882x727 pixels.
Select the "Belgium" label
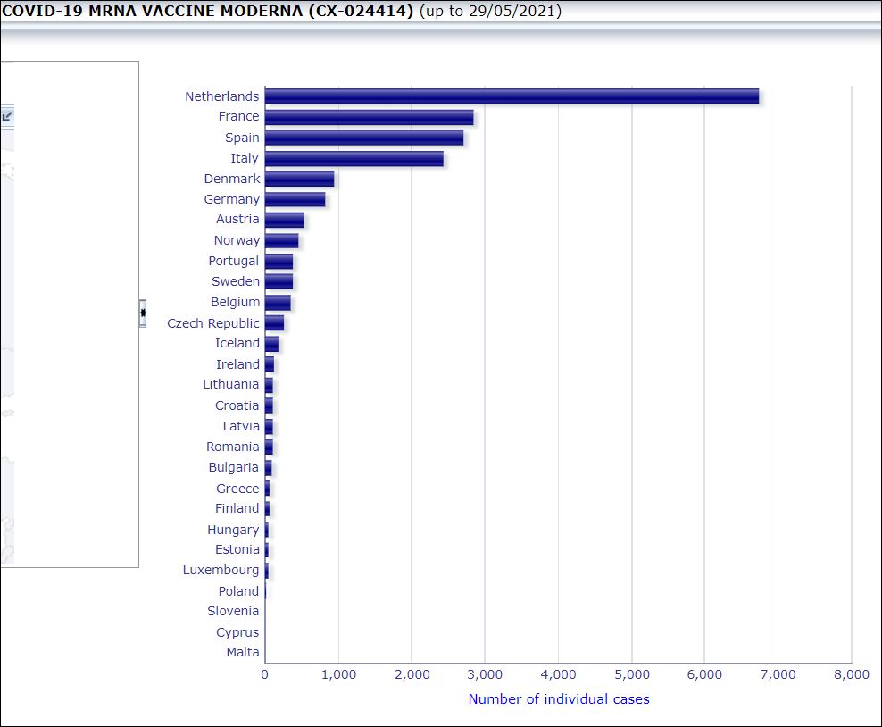click(x=235, y=302)
